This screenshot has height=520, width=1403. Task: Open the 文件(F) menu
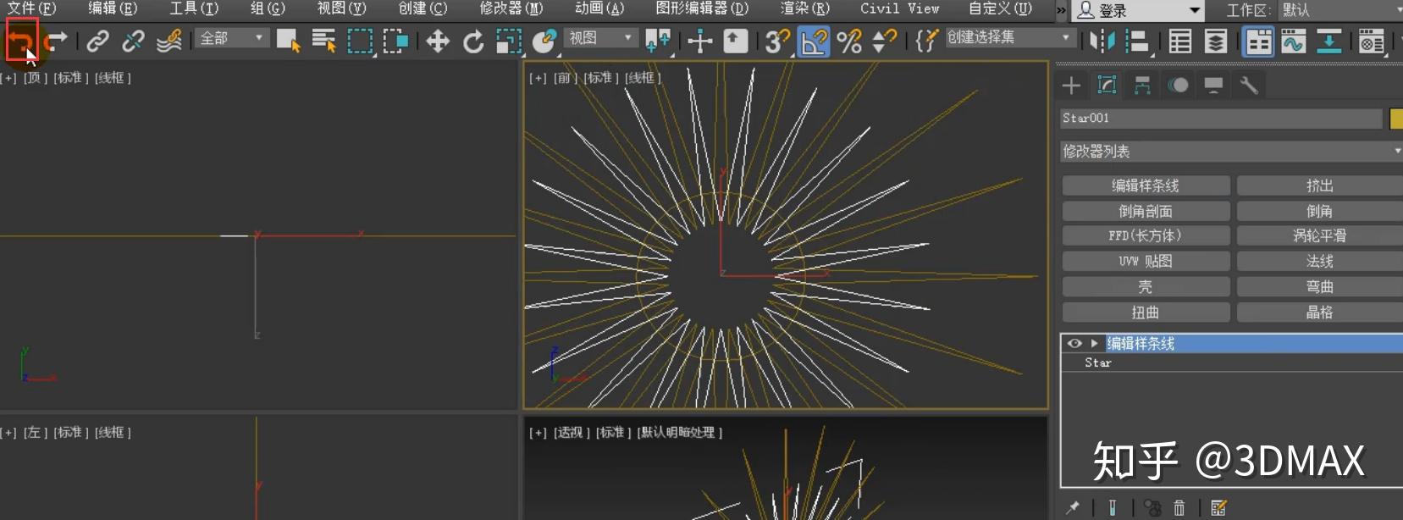pos(31,8)
